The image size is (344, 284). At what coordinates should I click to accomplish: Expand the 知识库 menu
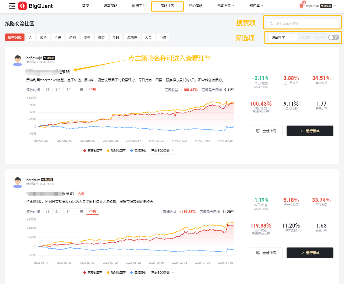pos(256,6)
